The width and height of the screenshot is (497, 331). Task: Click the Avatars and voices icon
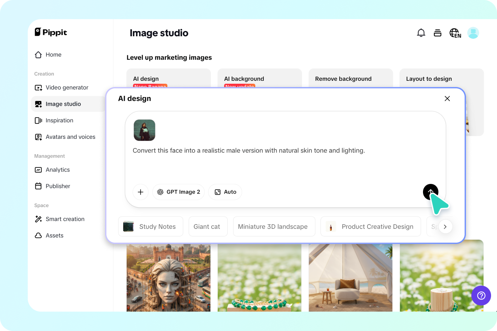(x=38, y=137)
